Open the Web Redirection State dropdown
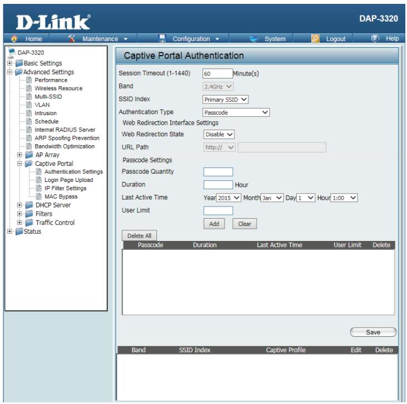This screenshot has height=404, width=407. click(219, 135)
